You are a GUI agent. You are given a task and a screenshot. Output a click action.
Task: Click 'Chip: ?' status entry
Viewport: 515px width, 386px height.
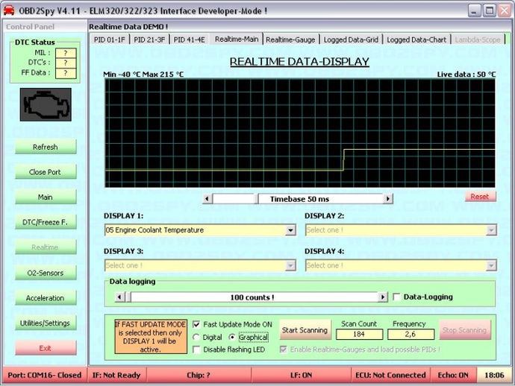tap(199, 375)
